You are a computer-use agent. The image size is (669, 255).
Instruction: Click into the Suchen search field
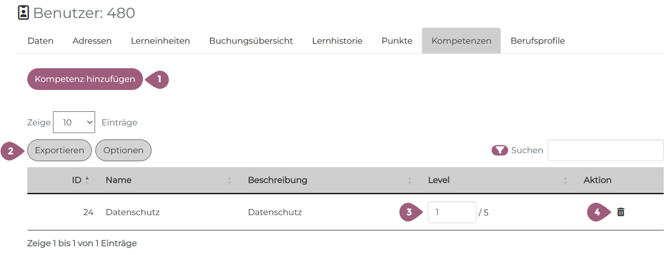pyautogui.click(x=605, y=150)
